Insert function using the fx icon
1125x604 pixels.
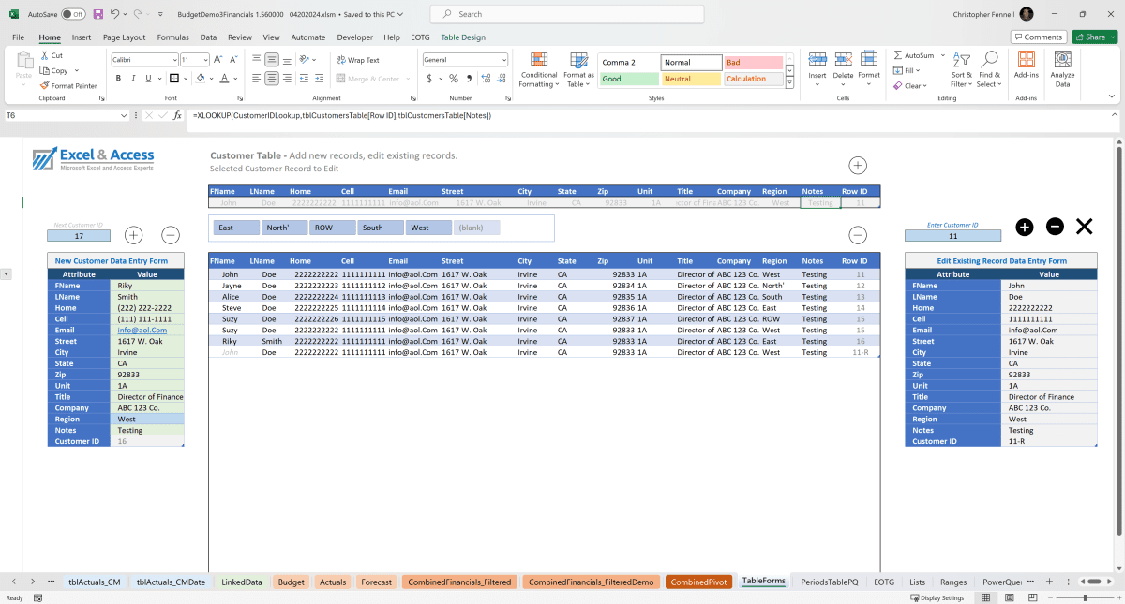tap(177, 115)
